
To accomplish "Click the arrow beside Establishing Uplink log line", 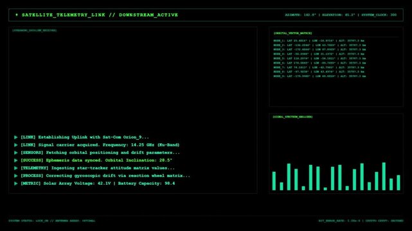I will (16, 137).
